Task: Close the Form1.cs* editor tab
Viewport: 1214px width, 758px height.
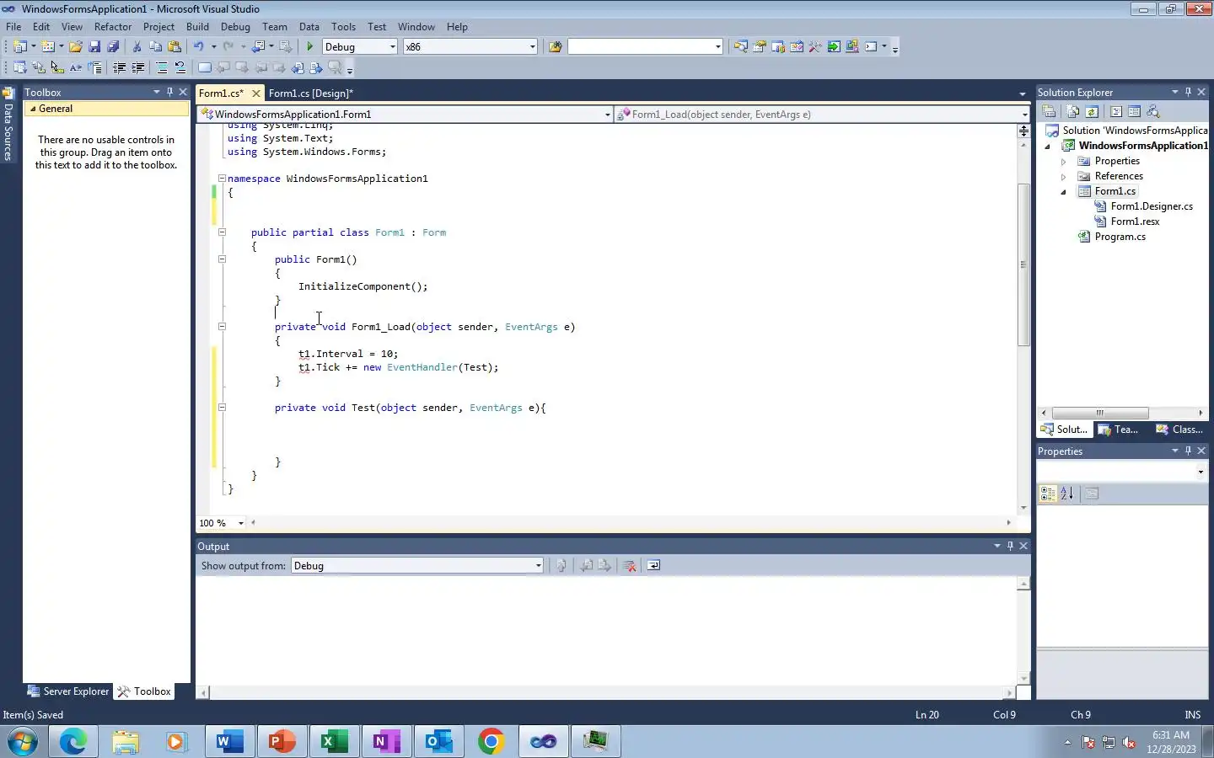Action: (256, 93)
